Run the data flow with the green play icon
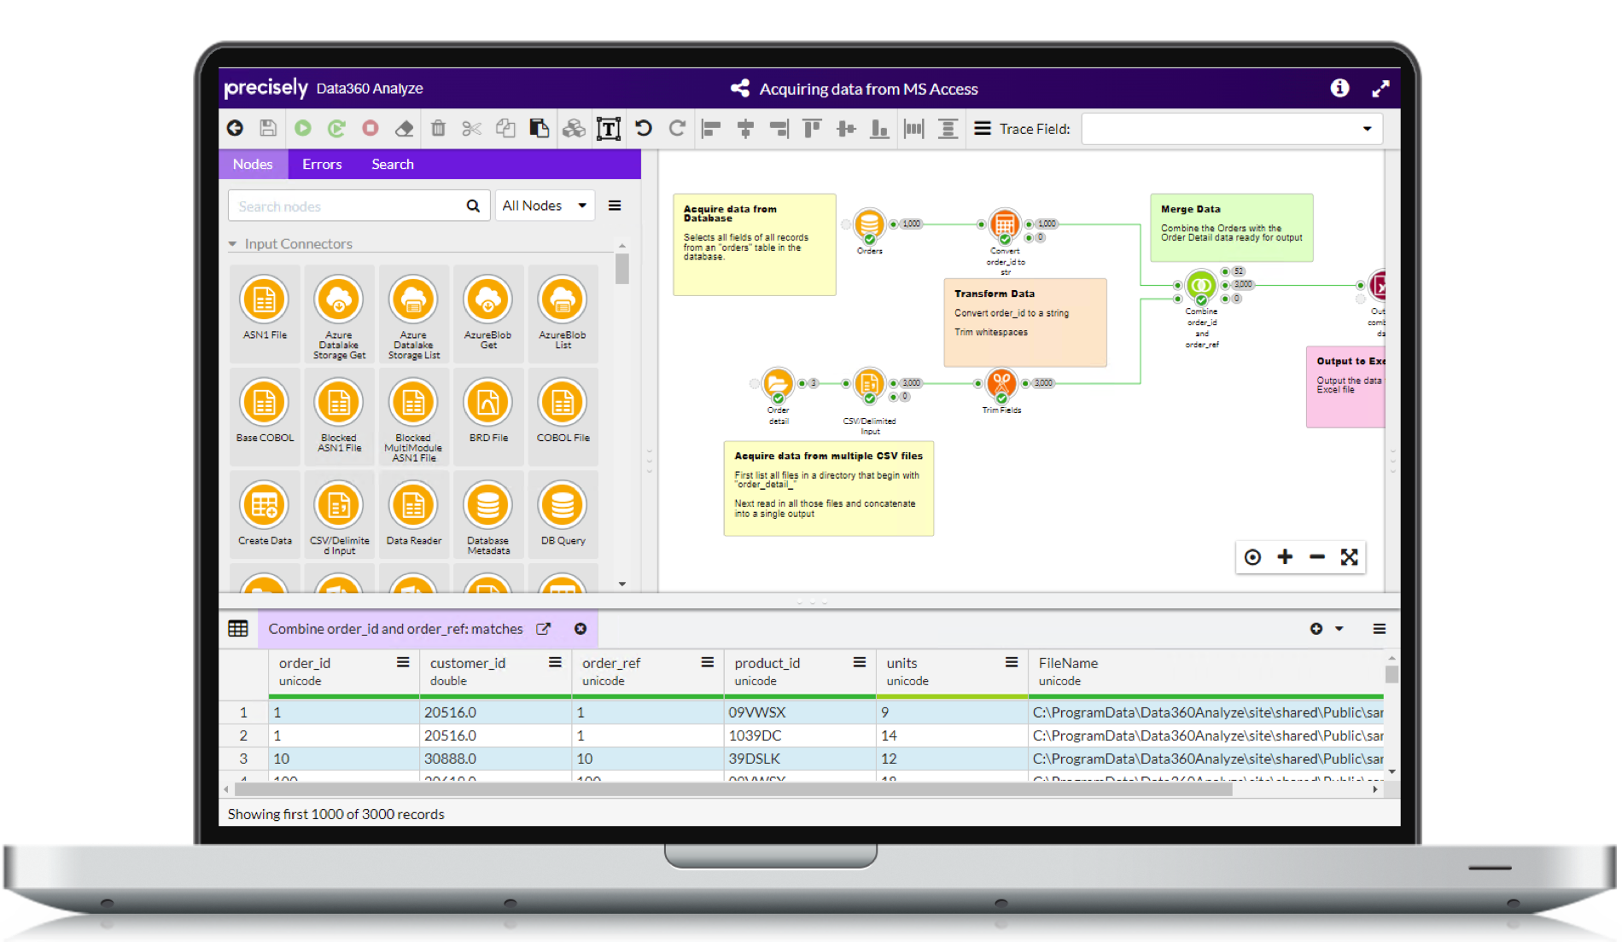 303,128
